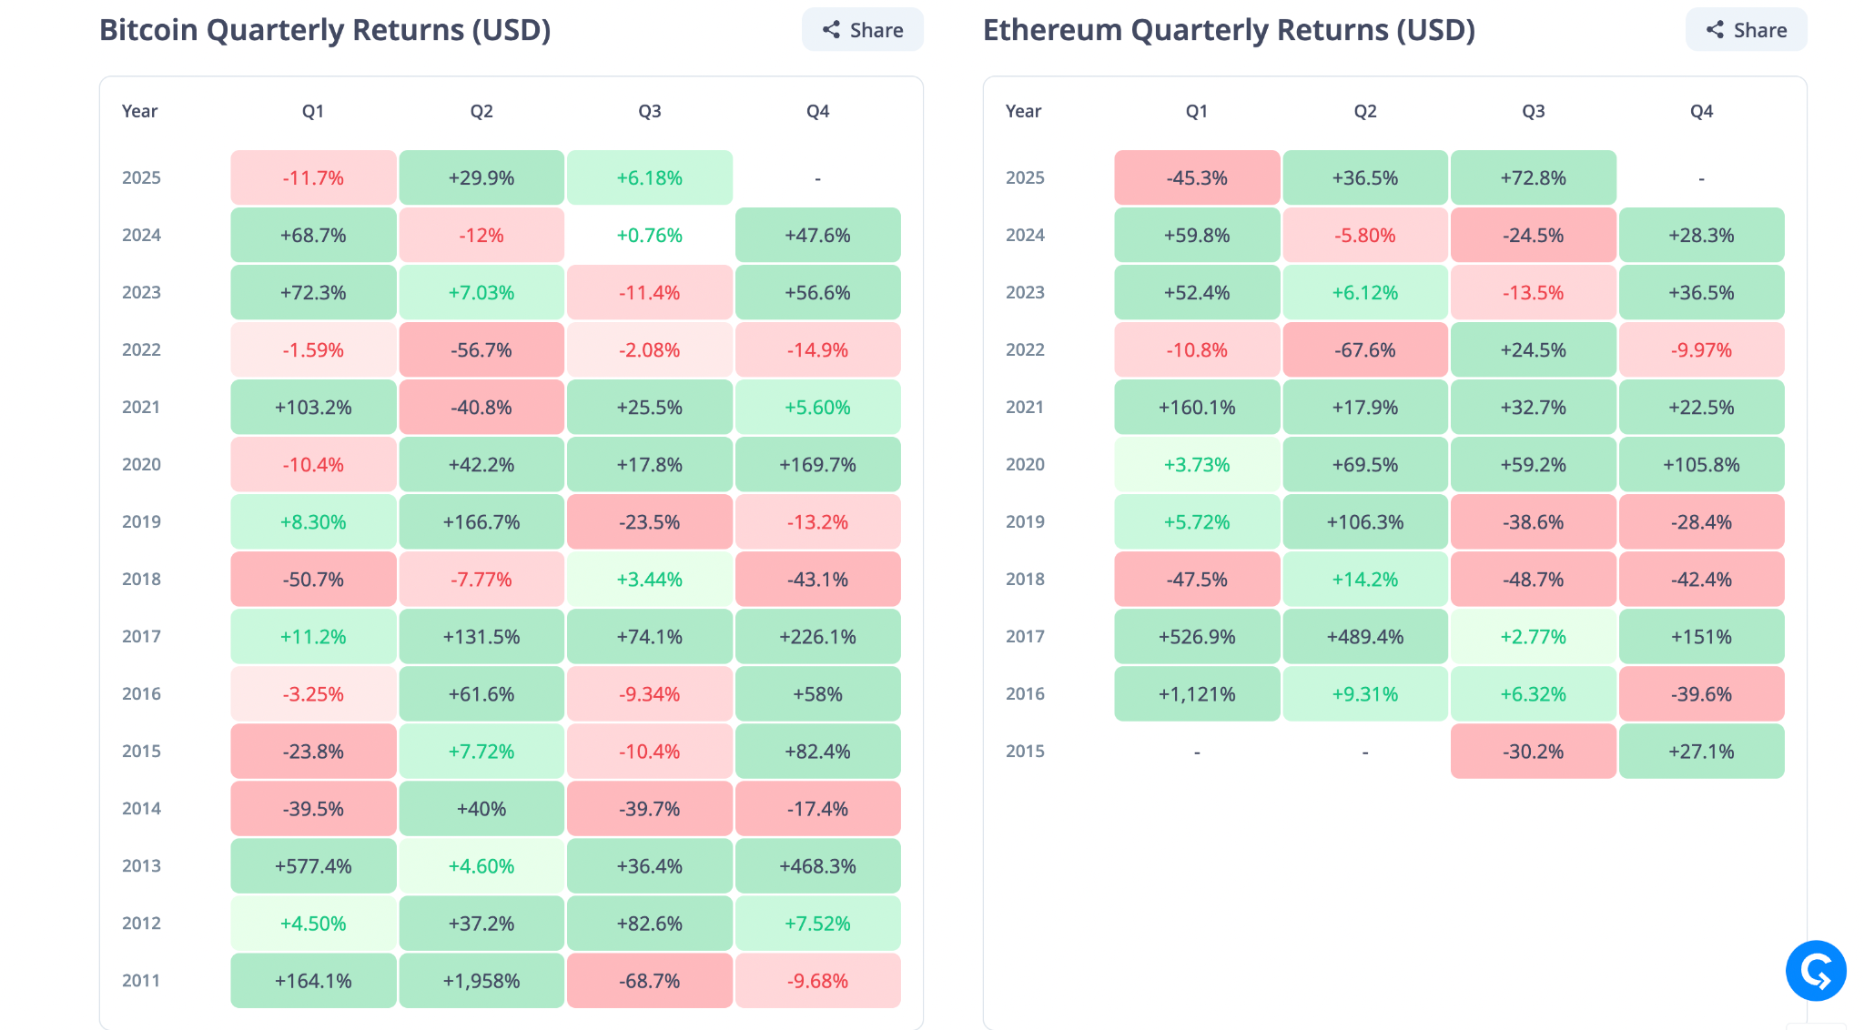Select Bitcoin 2021 Q1 cell +103.2%

(x=313, y=407)
